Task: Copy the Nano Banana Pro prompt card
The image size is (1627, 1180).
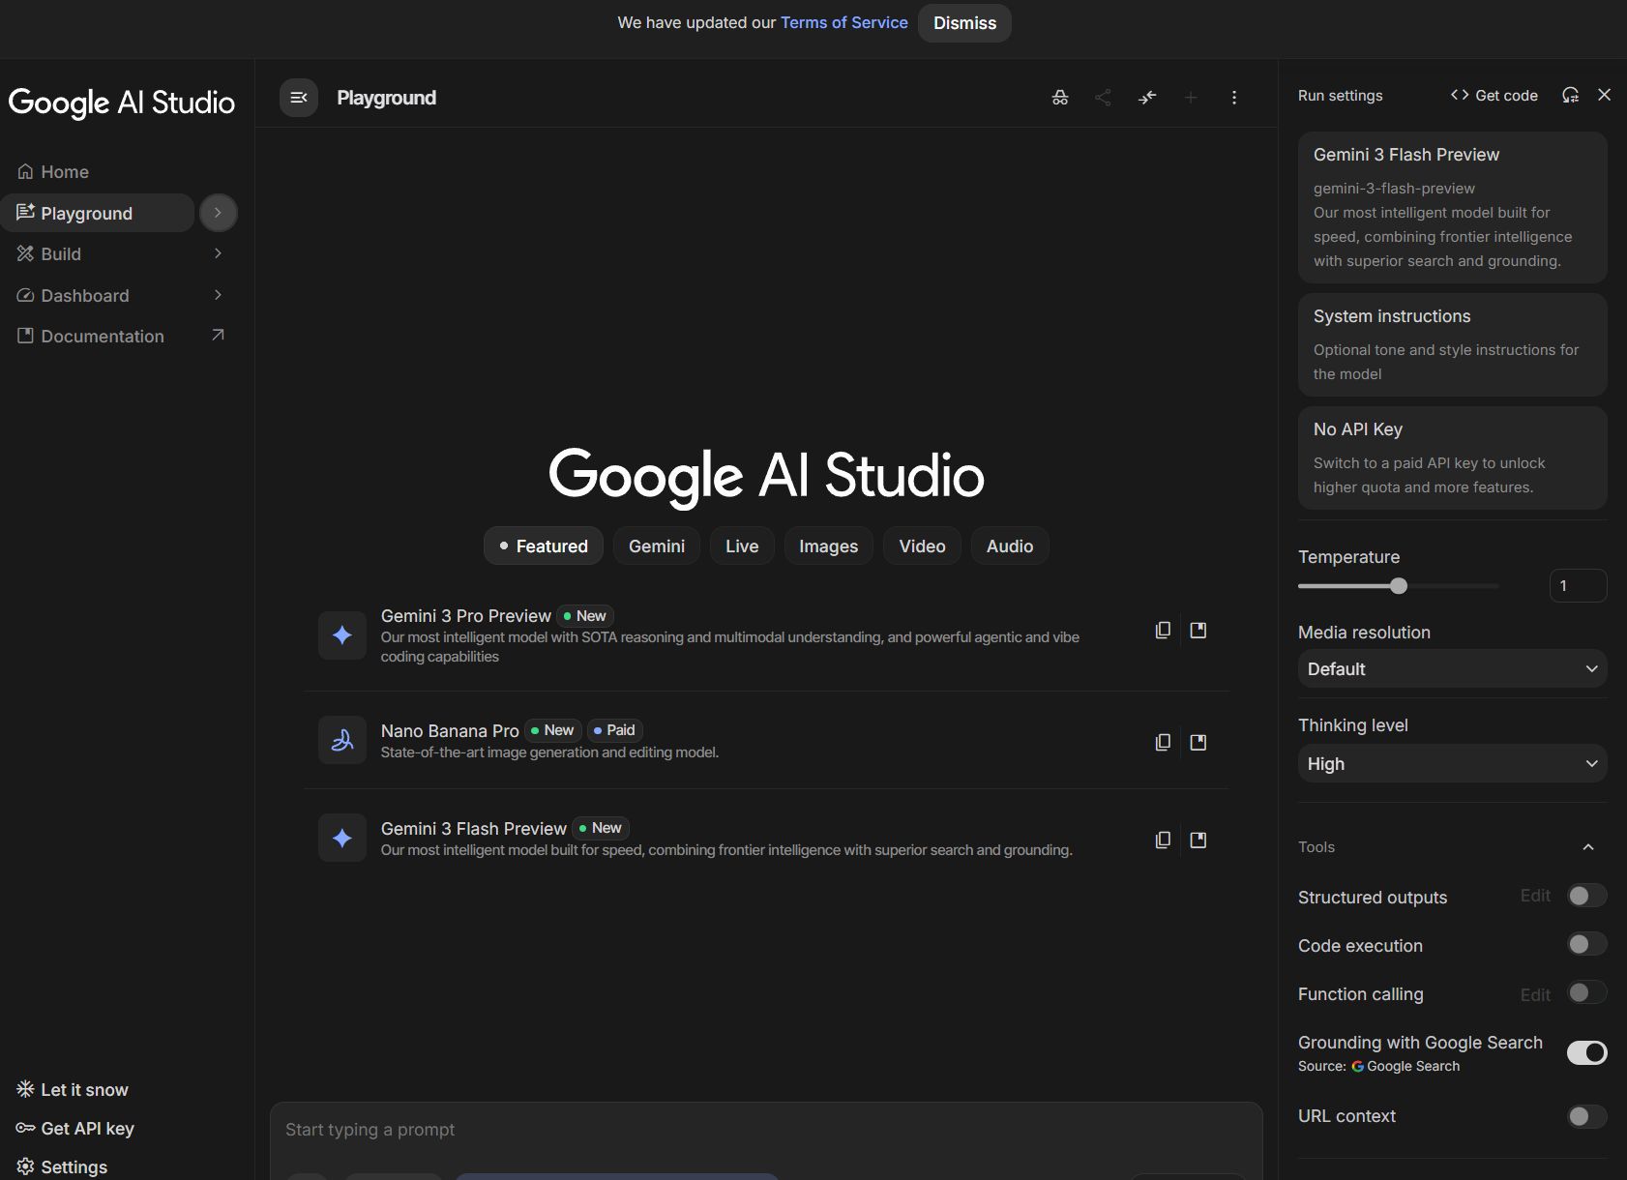Action: click(1162, 741)
